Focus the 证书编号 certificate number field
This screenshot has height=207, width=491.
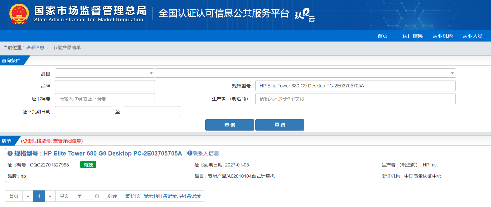click(105, 99)
